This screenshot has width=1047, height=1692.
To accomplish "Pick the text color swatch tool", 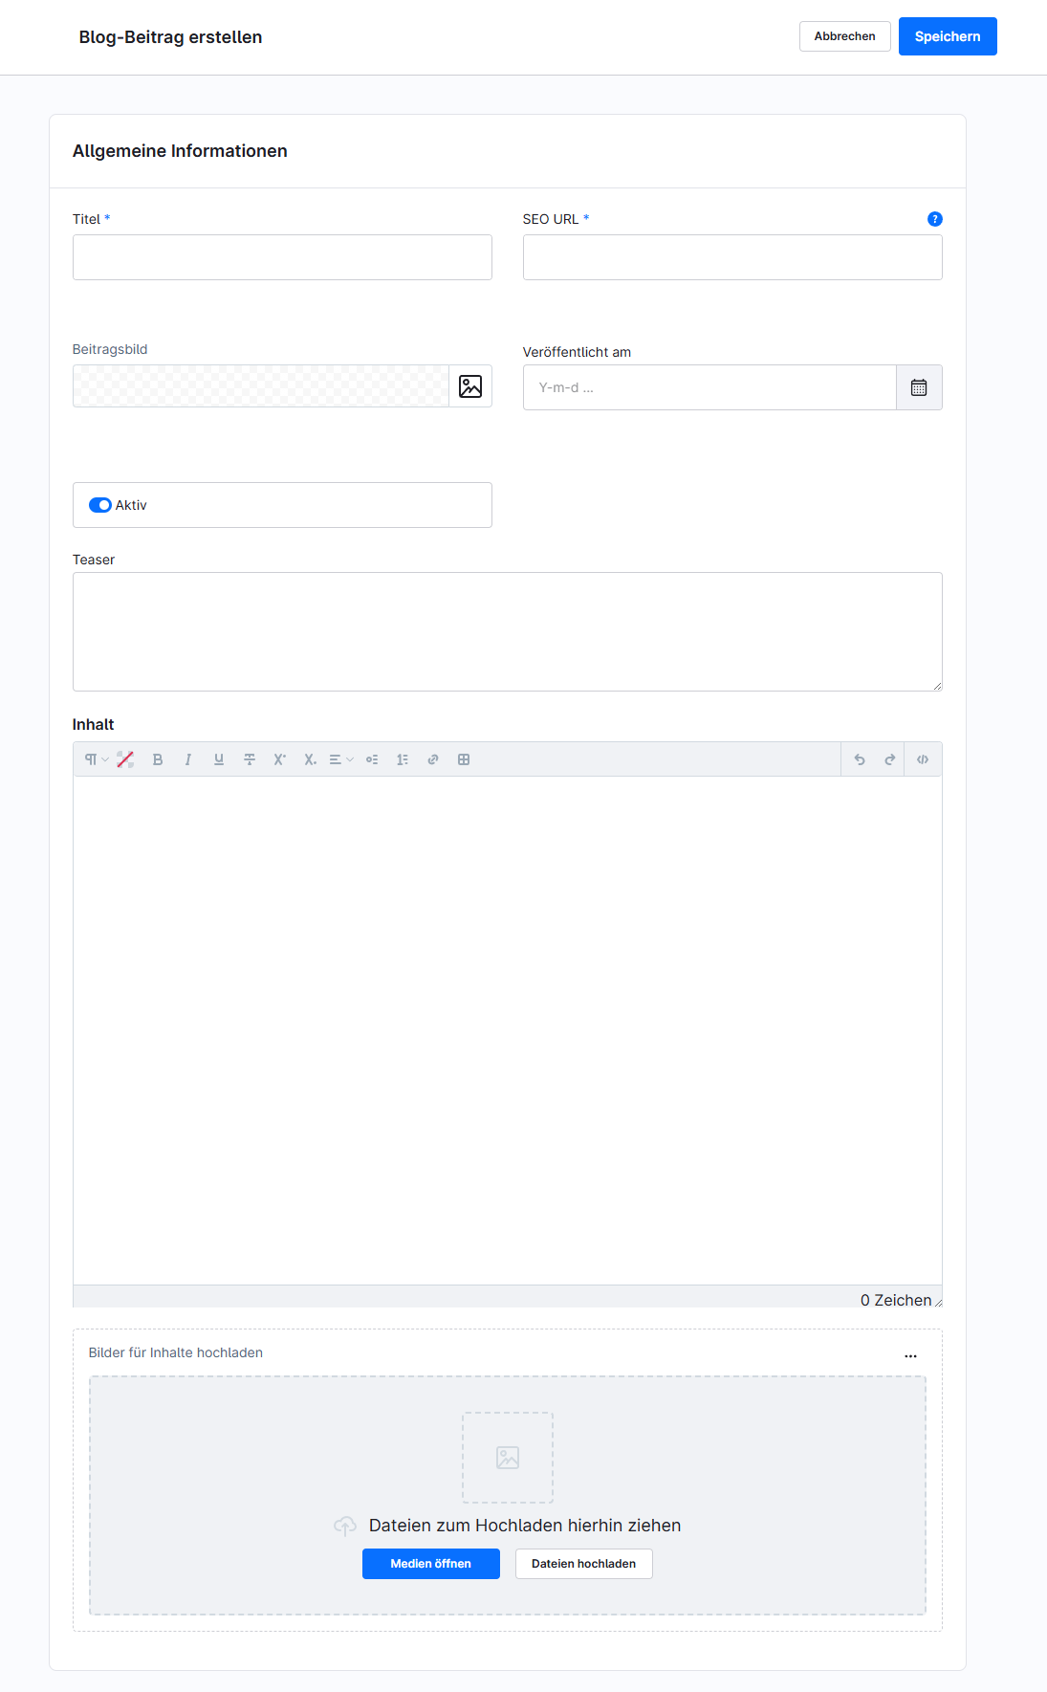I will [125, 759].
